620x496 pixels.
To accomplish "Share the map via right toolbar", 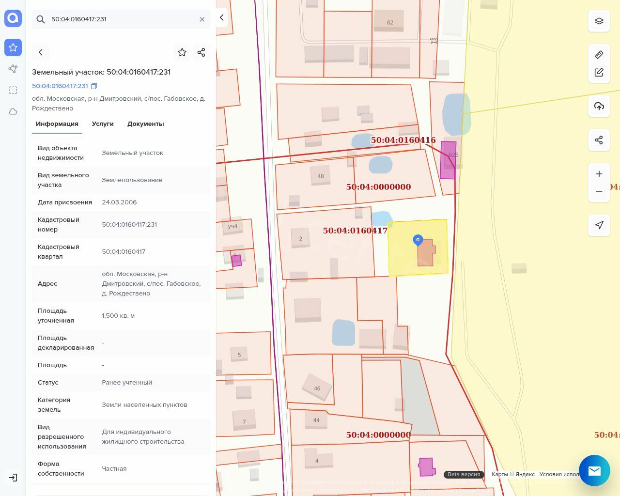I will click(599, 140).
